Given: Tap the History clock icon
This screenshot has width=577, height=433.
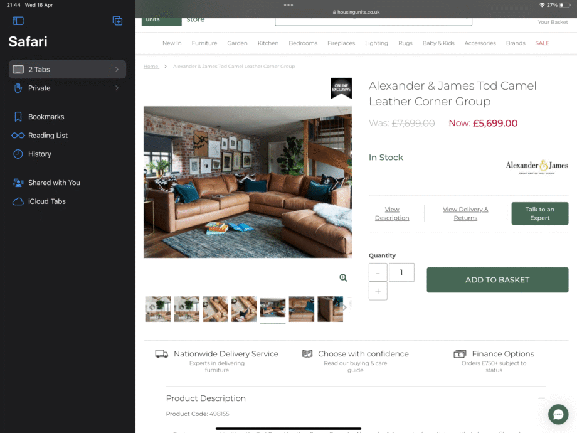Looking at the screenshot, I should click(18, 154).
